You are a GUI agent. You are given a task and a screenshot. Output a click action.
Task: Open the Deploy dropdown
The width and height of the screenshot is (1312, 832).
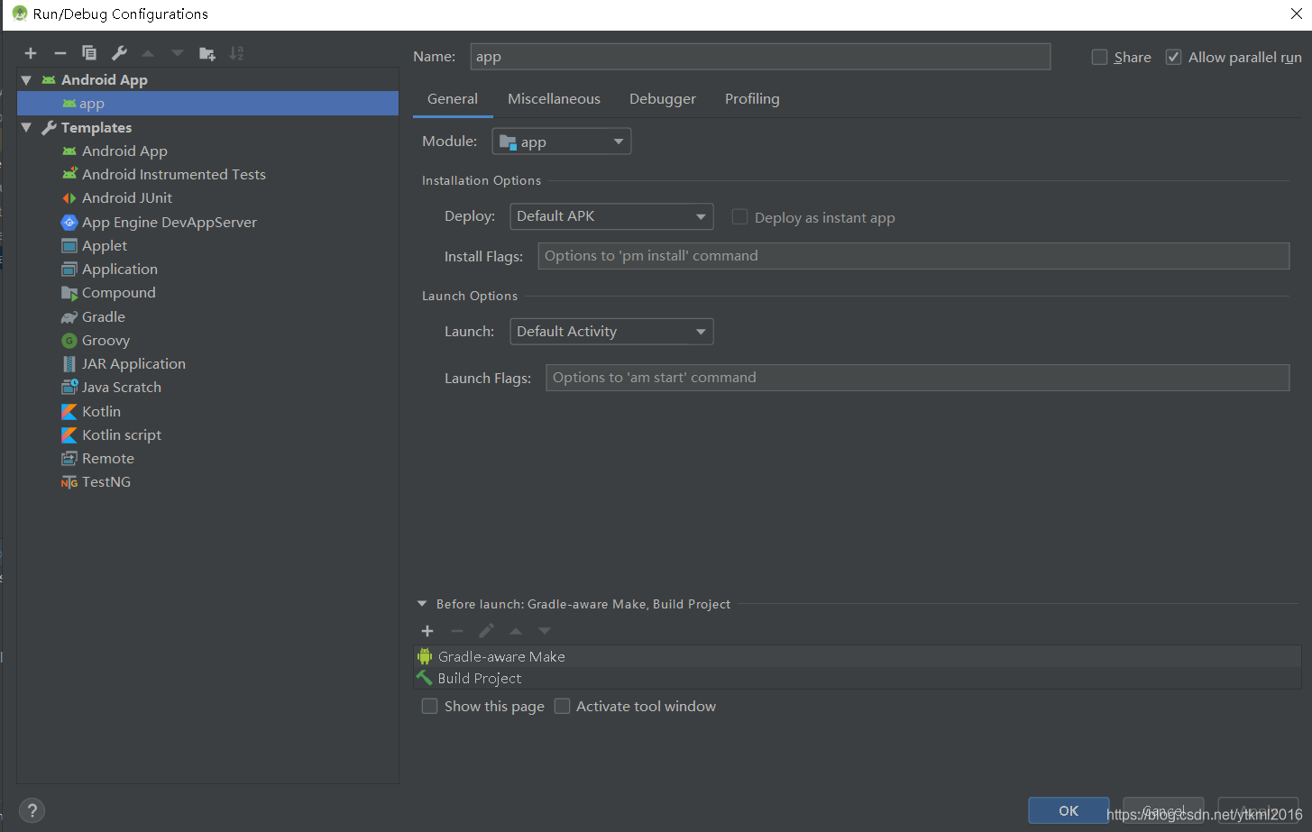click(701, 216)
